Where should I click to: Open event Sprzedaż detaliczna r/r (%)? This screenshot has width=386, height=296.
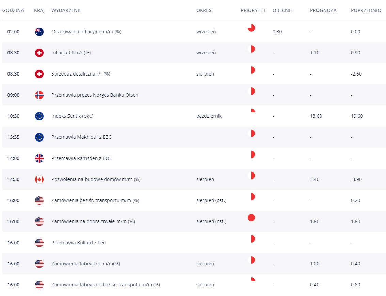tap(81, 74)
